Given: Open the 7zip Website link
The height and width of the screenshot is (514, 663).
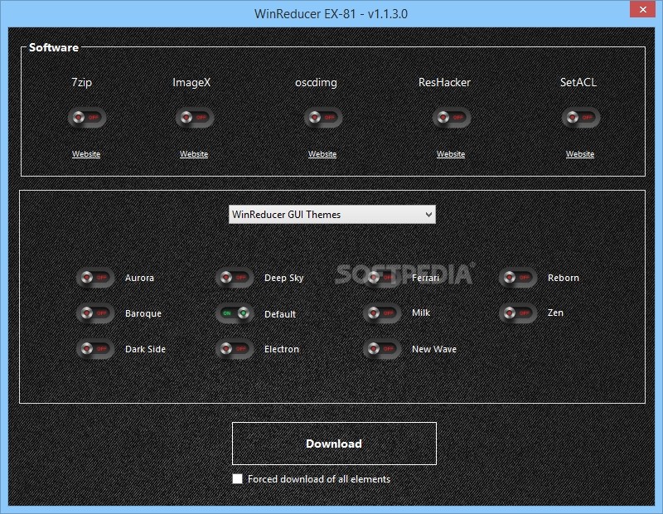Looking at the screenshot, I should [86, 154].
